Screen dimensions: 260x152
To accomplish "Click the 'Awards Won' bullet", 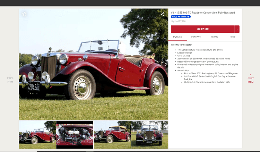I will pyautogui.click(x=183, y=70).
